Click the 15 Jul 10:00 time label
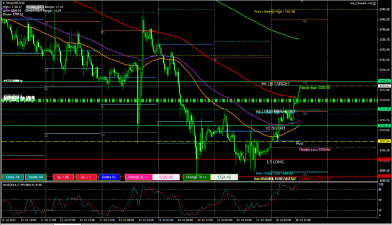This screenshot has height=225, width=392. (x=244, y=220)
